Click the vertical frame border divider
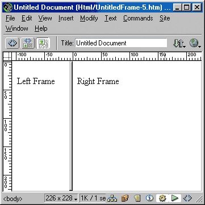The height and width of the screenshot is (205, 205). tap(71, 126)
